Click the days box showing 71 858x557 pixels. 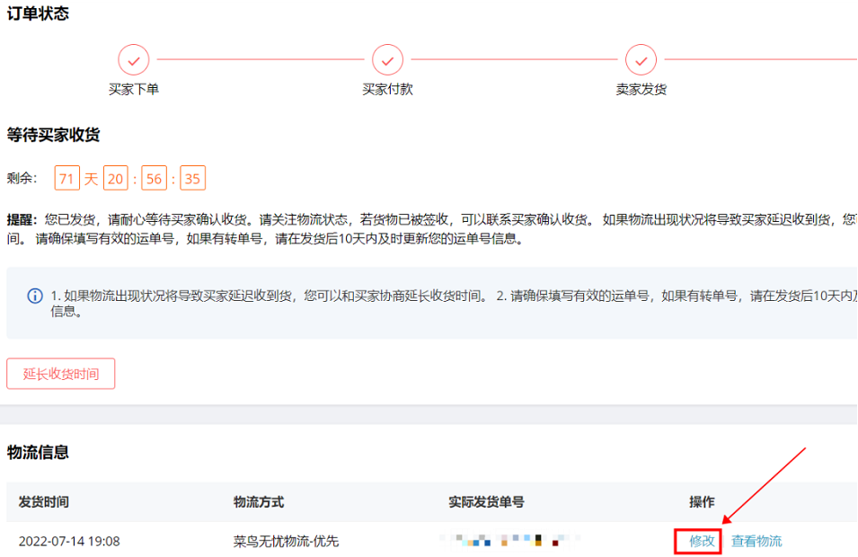coord(66,179)
